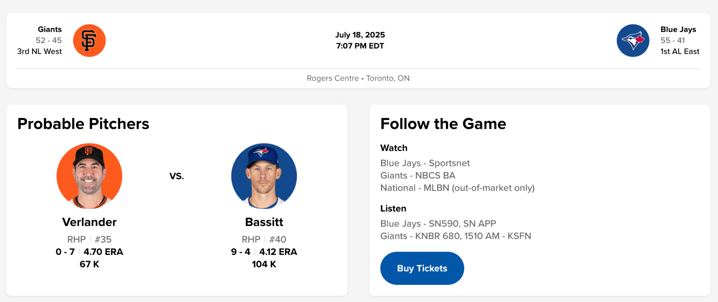Click the Probable Pitchers heading
This screenshot has width=718, height=302.
(x=83, y=124)
